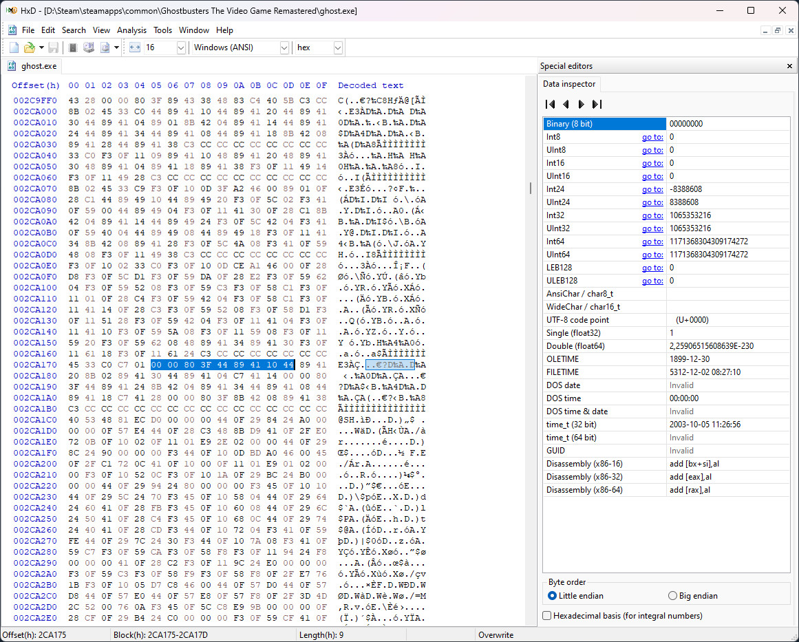Open the Tools menu

coord(162,30)
